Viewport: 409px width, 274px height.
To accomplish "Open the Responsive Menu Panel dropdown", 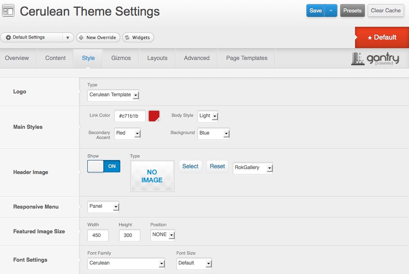I will 103,207.
